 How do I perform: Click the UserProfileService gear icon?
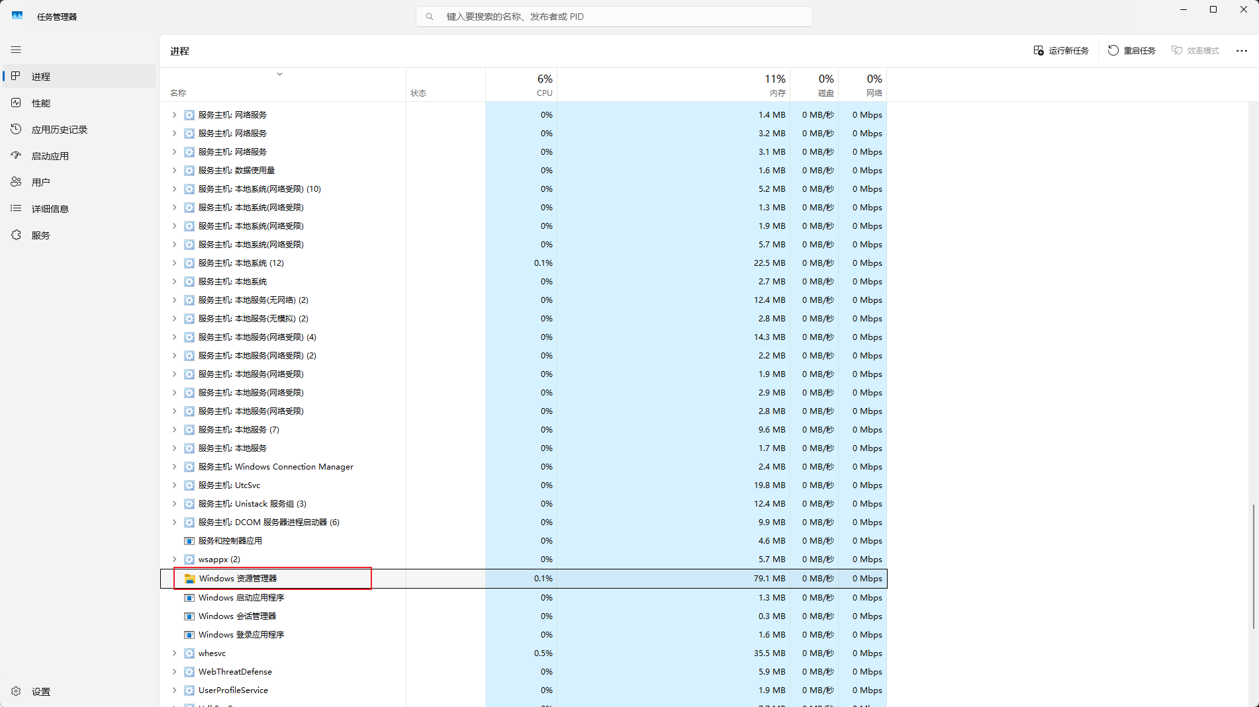pos(189,690)
